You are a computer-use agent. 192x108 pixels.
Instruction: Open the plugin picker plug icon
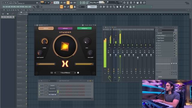point(121,7)
